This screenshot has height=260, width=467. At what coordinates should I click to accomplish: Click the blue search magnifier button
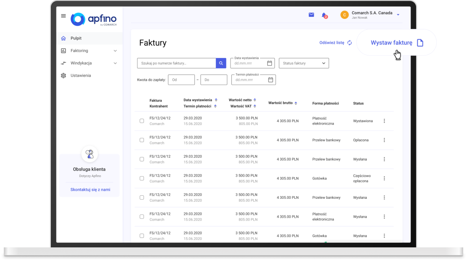tap(221, 63)
